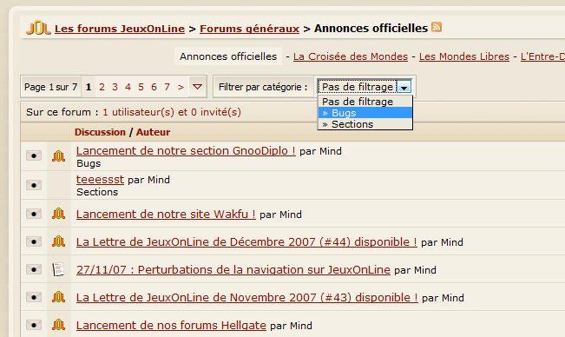Image resolution: width=565 pixels, height=337 pixels.
Task: Select 'Pas de filtrage' option in list
Action: tap(365, 102)
